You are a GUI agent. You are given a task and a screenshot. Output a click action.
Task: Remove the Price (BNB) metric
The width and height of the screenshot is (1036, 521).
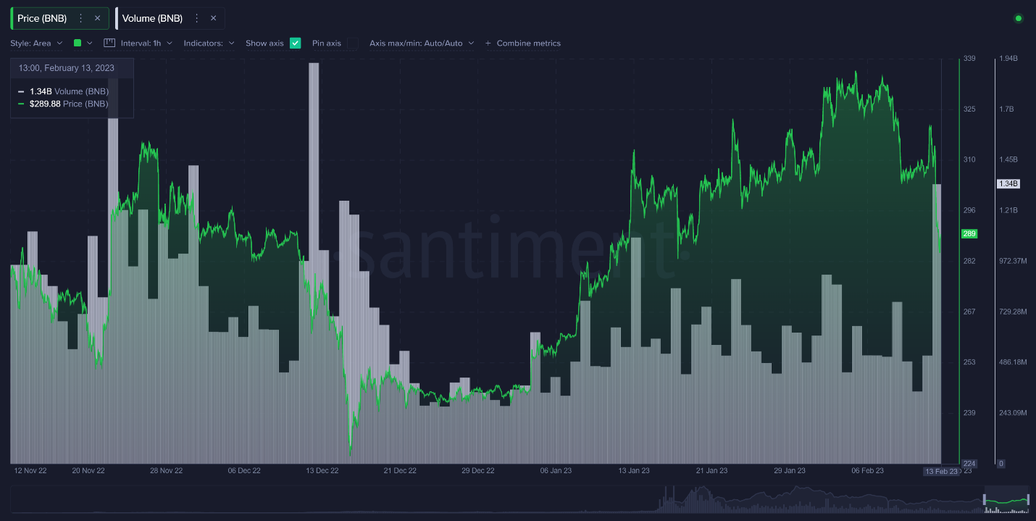(97, 18)
